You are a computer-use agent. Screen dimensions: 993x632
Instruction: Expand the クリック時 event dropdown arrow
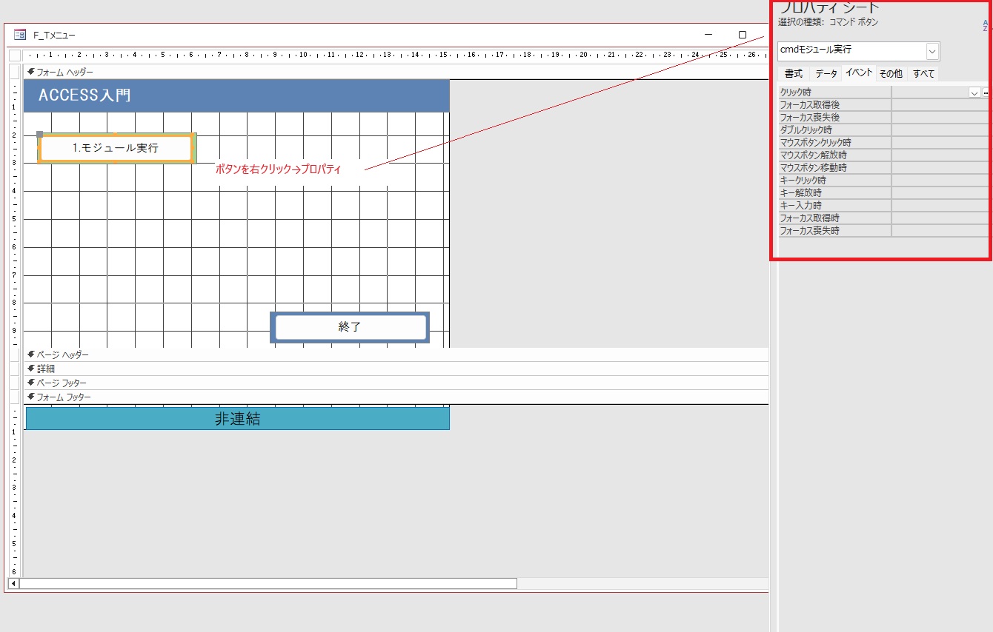(x=974, y=93)
